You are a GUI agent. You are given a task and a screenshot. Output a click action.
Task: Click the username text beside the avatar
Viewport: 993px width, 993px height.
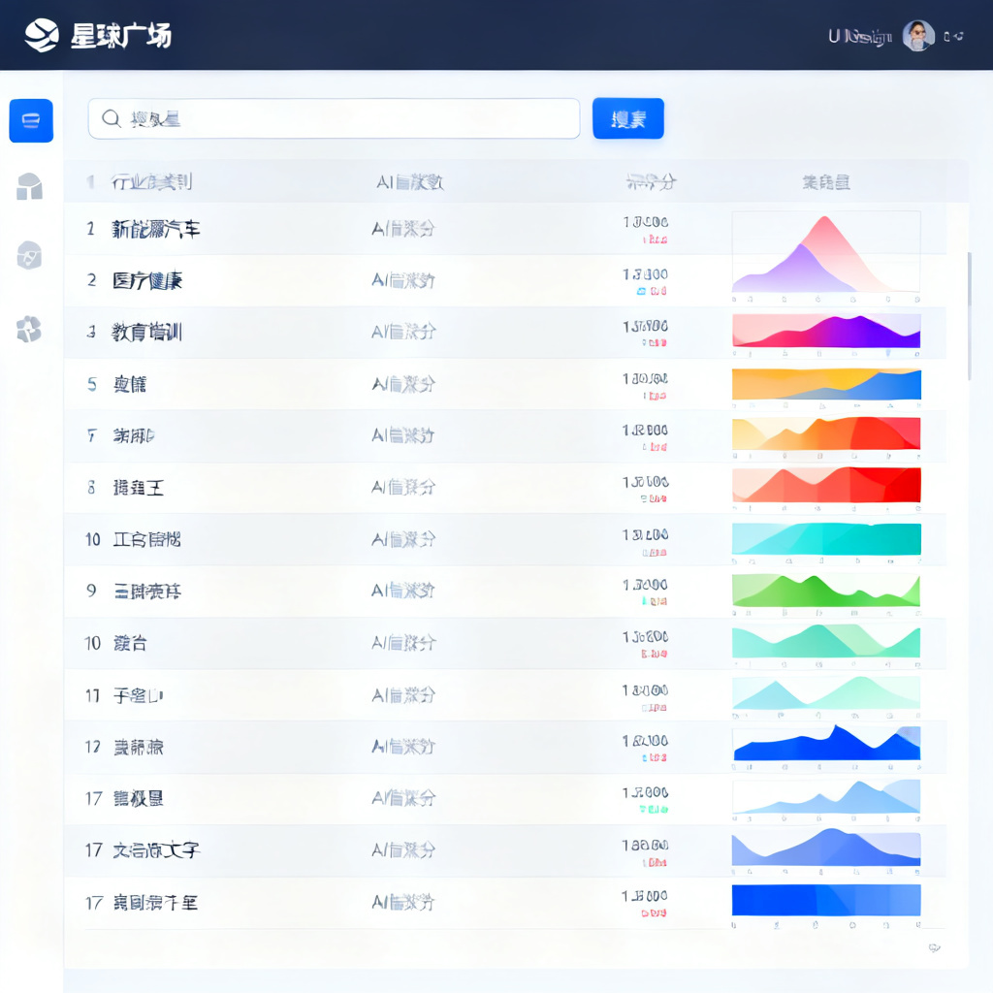pos(861,37)
